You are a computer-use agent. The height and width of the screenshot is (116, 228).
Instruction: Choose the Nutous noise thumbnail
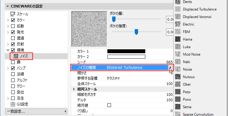(178, 77)
